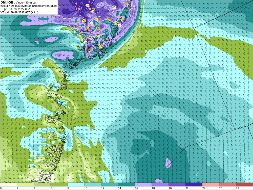Select the 22–24 m/s dark indigo swatch

[x=194, y=184]
